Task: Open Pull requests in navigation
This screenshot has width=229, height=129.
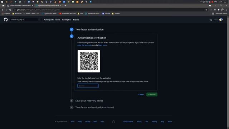Action: pos(49,20)
